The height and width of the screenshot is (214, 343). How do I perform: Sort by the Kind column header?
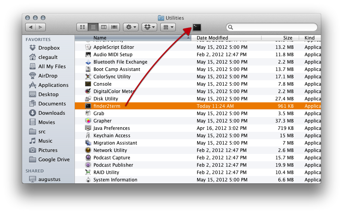[310, 38]
